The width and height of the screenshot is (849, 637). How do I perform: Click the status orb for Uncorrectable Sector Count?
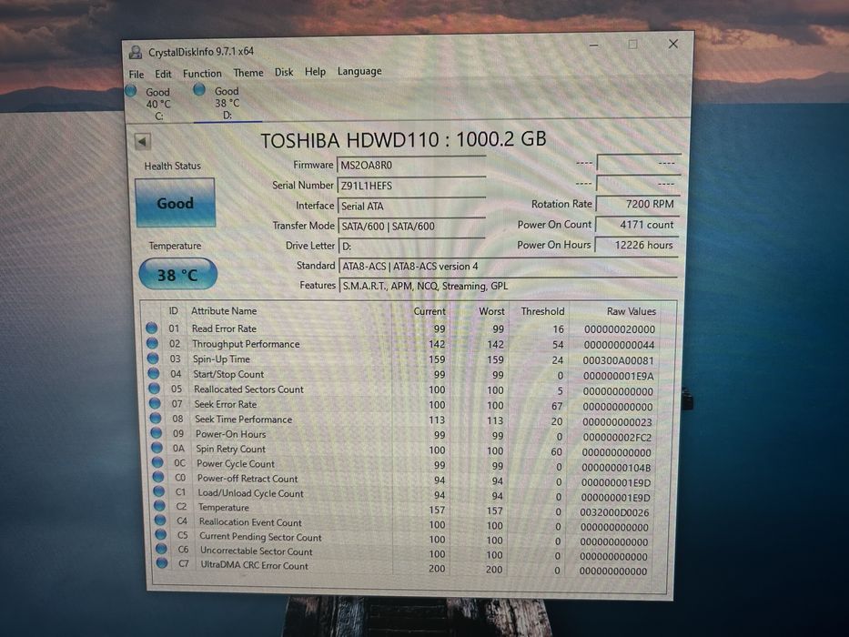[x=161, y=548]
